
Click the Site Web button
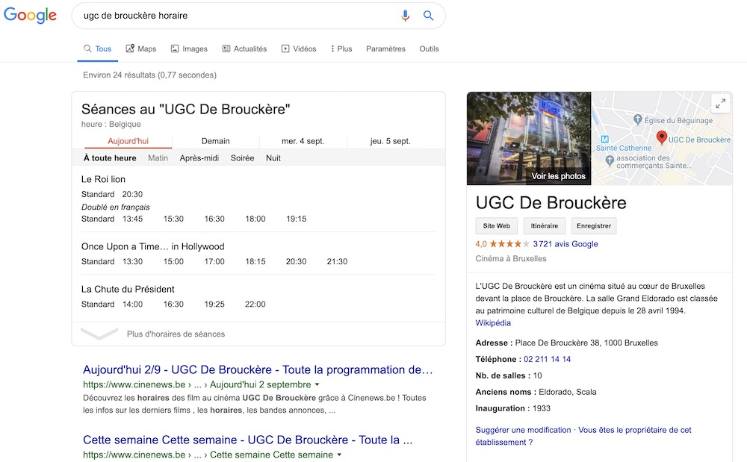(497, 226)
